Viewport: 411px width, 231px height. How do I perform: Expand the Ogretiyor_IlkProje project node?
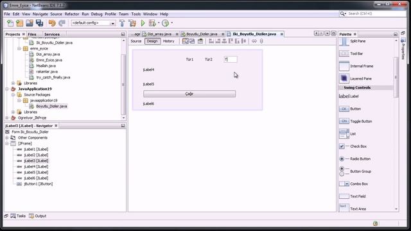tap(7, 118)
